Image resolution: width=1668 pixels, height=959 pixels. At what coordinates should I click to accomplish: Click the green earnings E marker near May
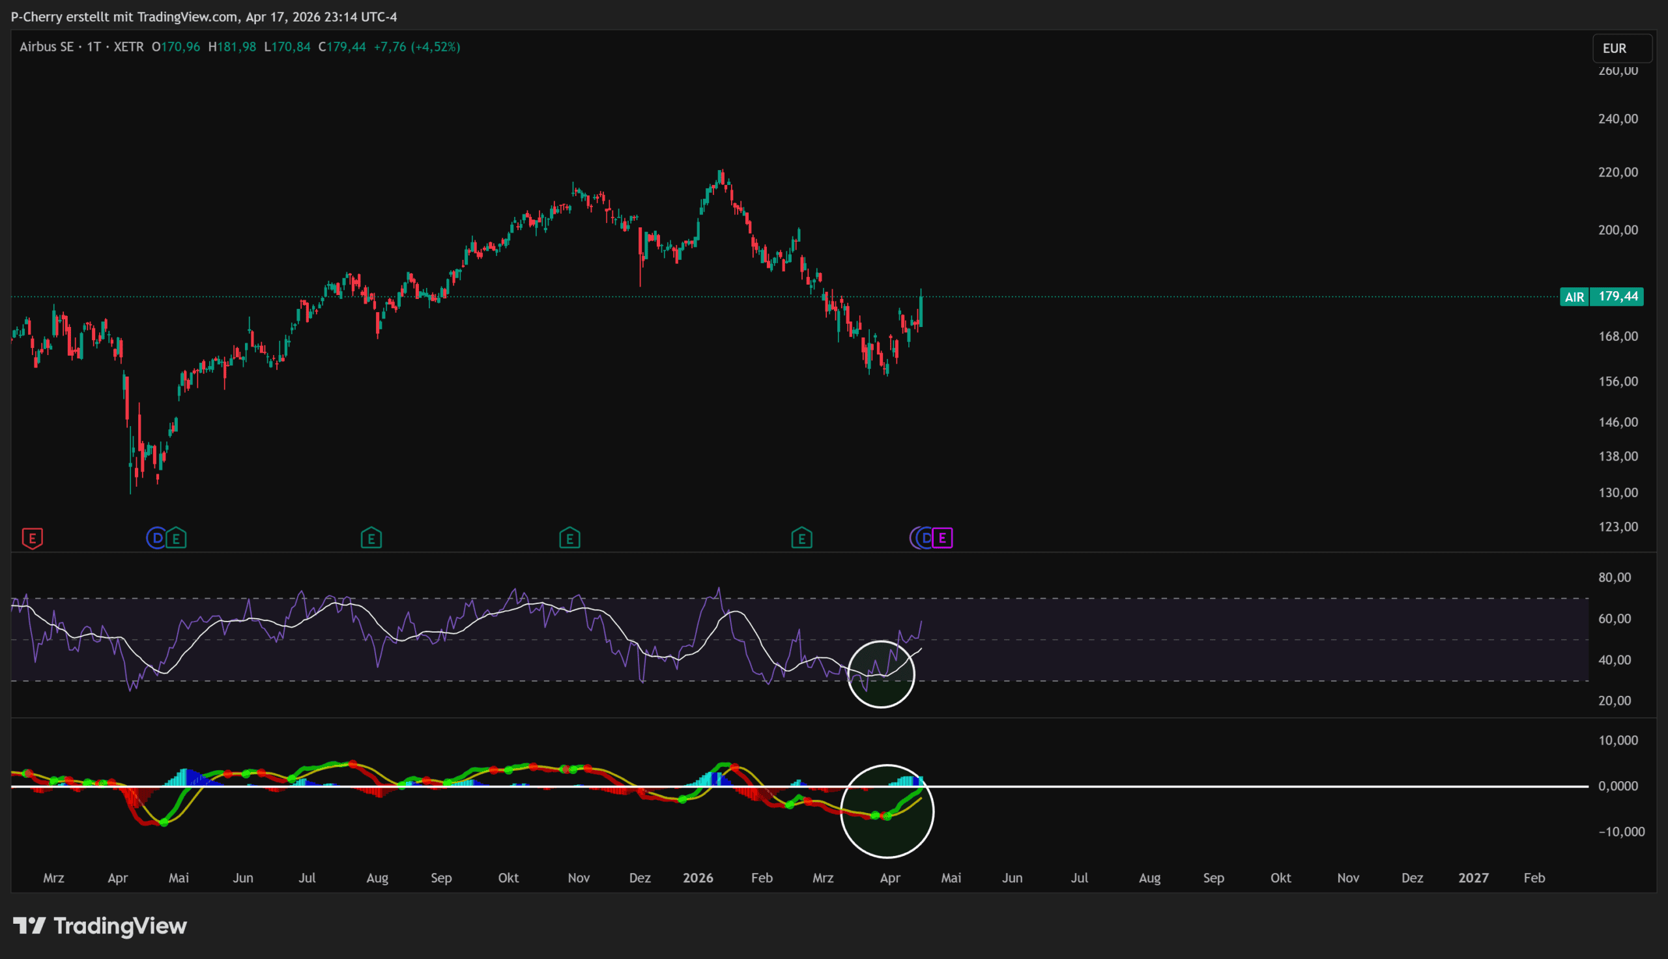click(177, 538)
